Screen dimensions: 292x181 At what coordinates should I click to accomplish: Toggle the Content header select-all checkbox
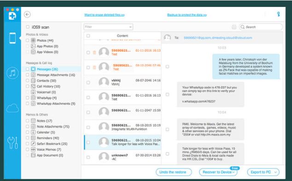click(88, 36)
